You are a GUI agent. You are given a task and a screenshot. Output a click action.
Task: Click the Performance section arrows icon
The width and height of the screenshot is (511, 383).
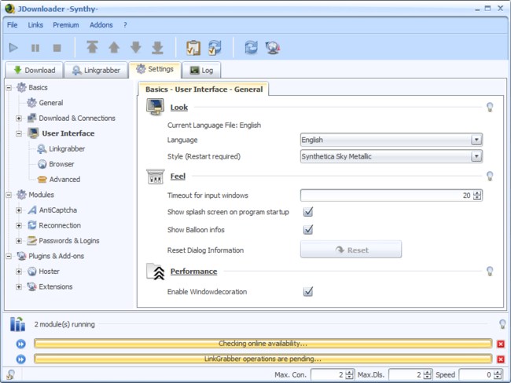coord(156,272)
